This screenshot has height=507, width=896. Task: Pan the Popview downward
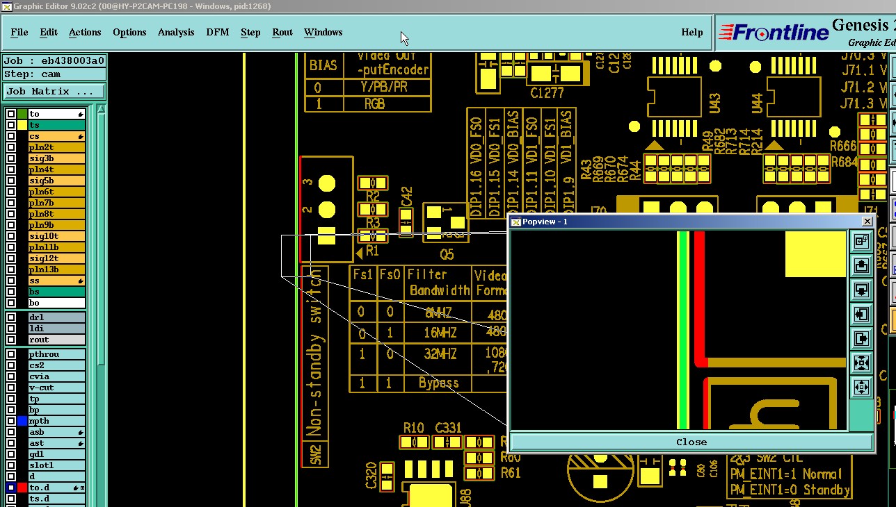[862, 290]
